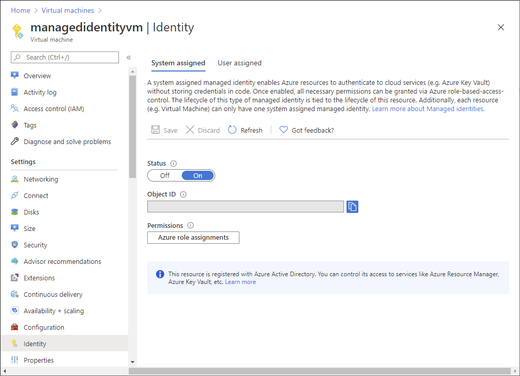
Task: Click the Azure role assignments button
Action: [193, 237]
